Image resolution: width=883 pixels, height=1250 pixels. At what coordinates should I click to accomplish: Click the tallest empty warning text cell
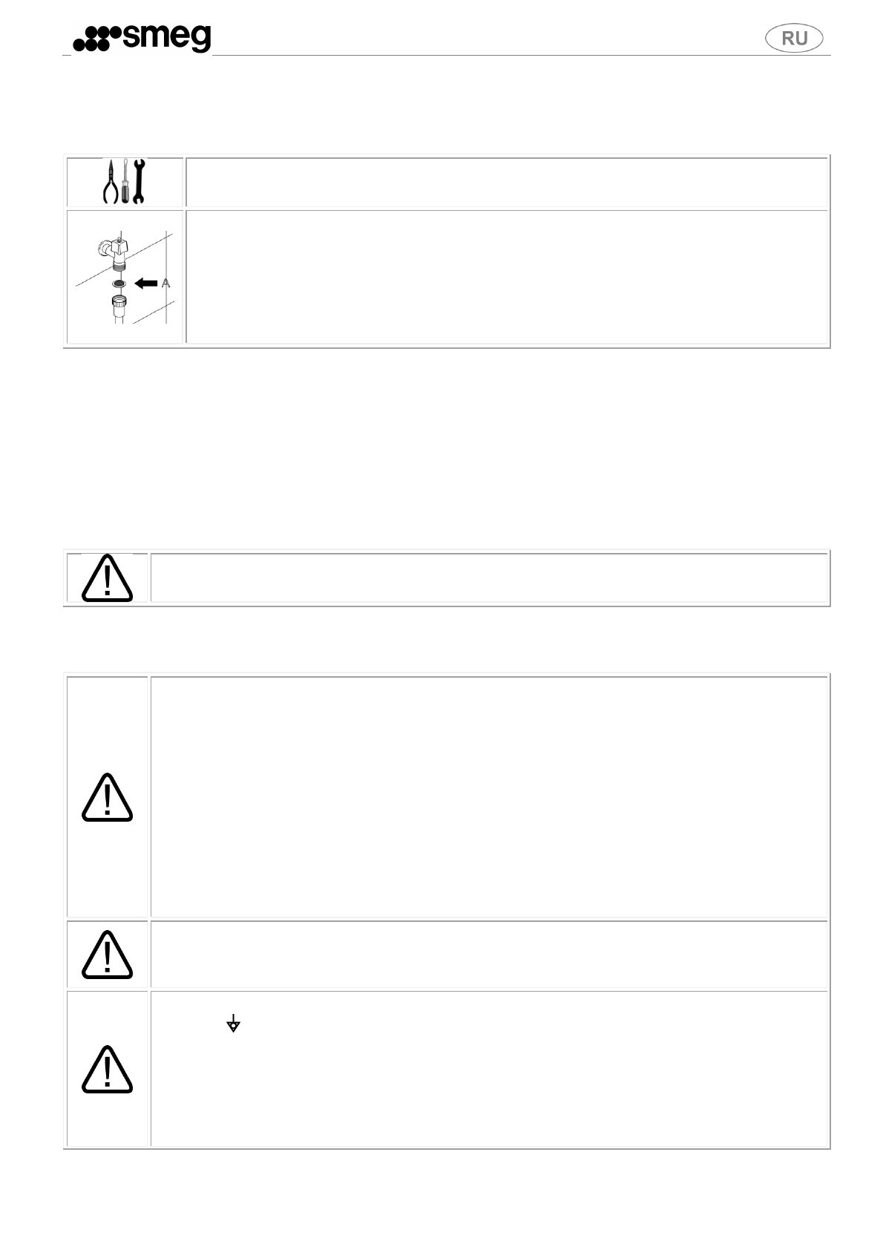488,796
